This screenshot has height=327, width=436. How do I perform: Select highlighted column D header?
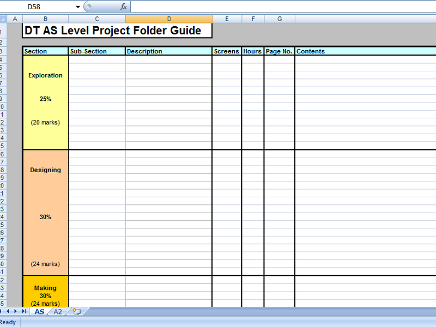[169, 19]
